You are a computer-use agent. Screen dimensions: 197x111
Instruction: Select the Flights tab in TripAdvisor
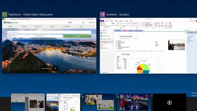[52, 27]
